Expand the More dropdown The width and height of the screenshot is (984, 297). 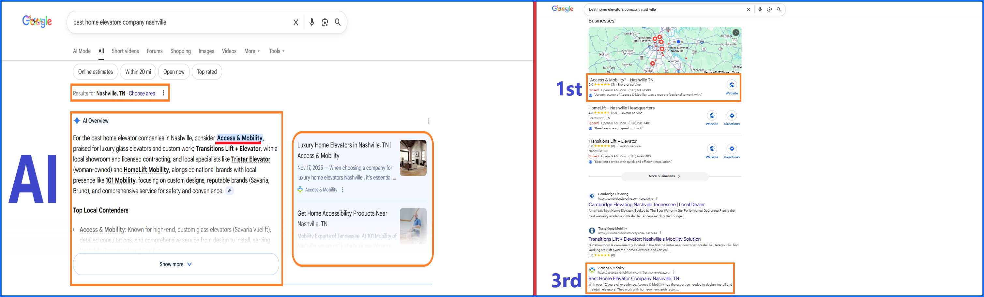(252, 51)
